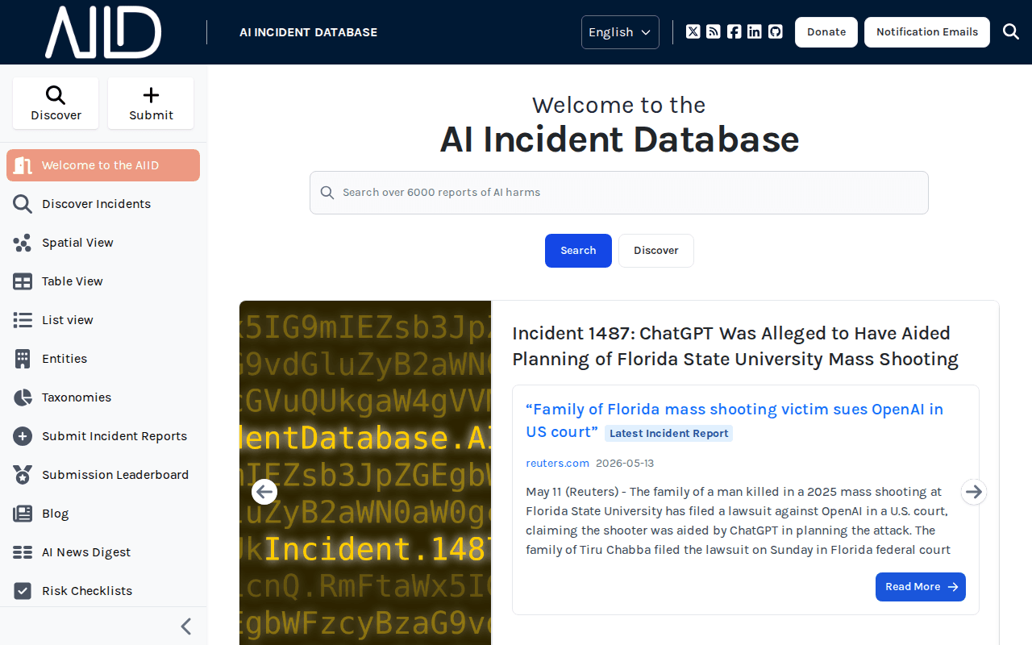Open the Incident 1487 title link
1032x645 pixels.
point(735,346)
